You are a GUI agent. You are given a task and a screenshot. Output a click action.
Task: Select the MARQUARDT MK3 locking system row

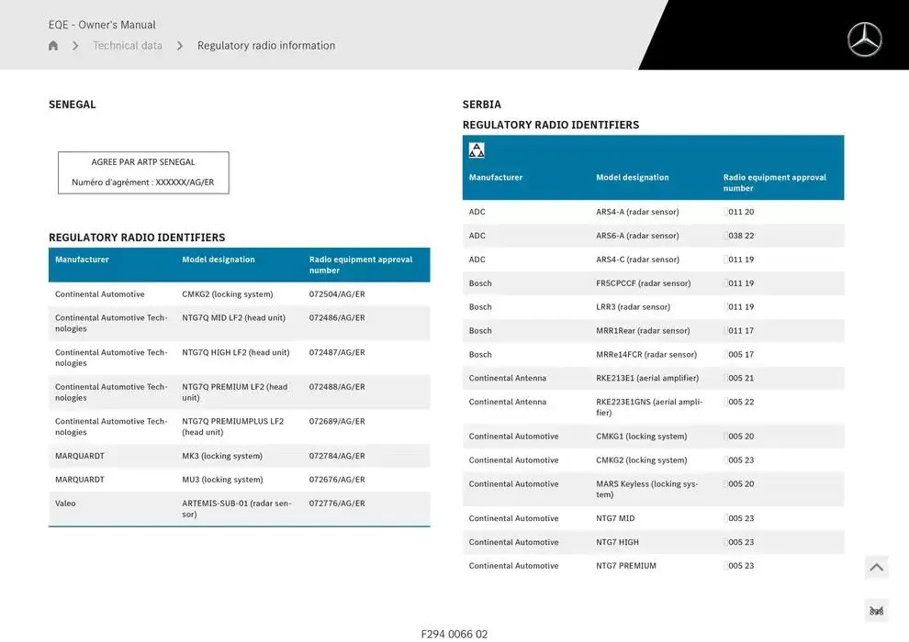point(239,456)
